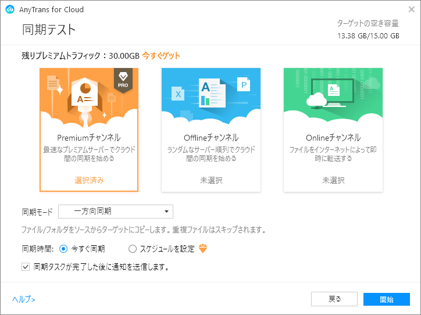
Task: Close the AnyTrans dialog window
Action: pos(411,9)
